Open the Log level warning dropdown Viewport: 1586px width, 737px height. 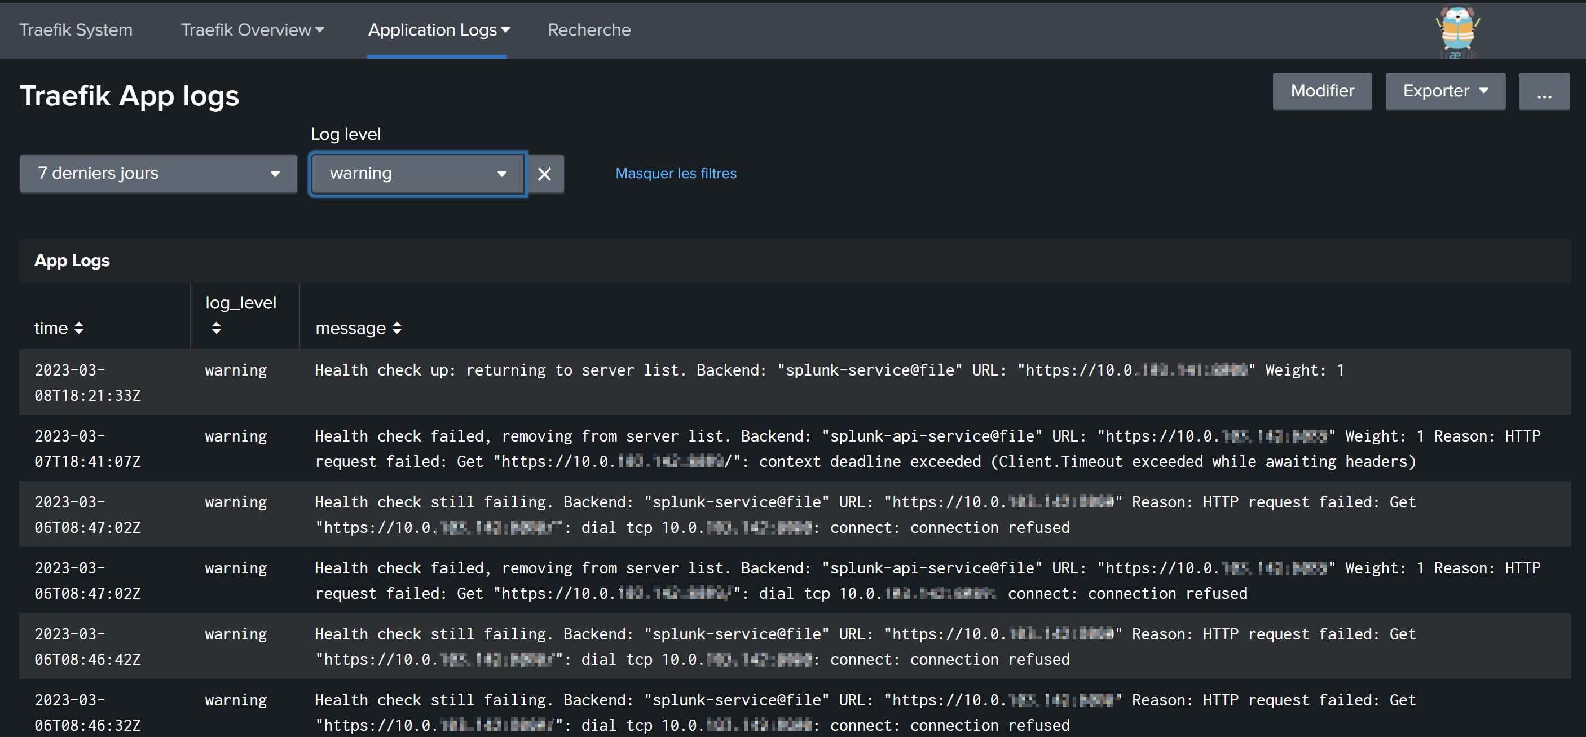tap(417, 174)
